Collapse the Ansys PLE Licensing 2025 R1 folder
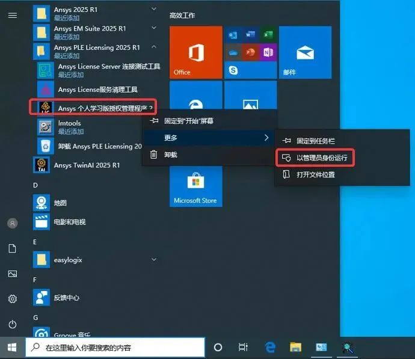 (154, 47)
